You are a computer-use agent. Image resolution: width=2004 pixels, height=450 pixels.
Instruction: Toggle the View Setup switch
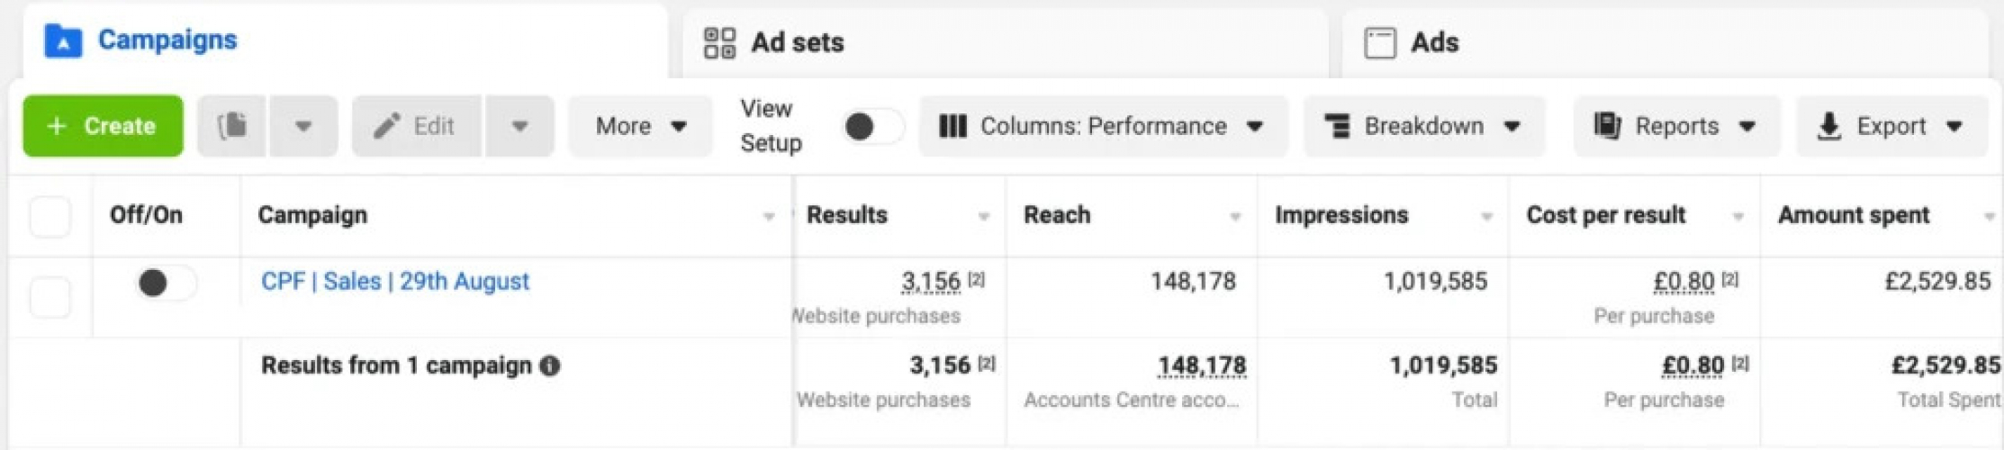pos(871,126)
